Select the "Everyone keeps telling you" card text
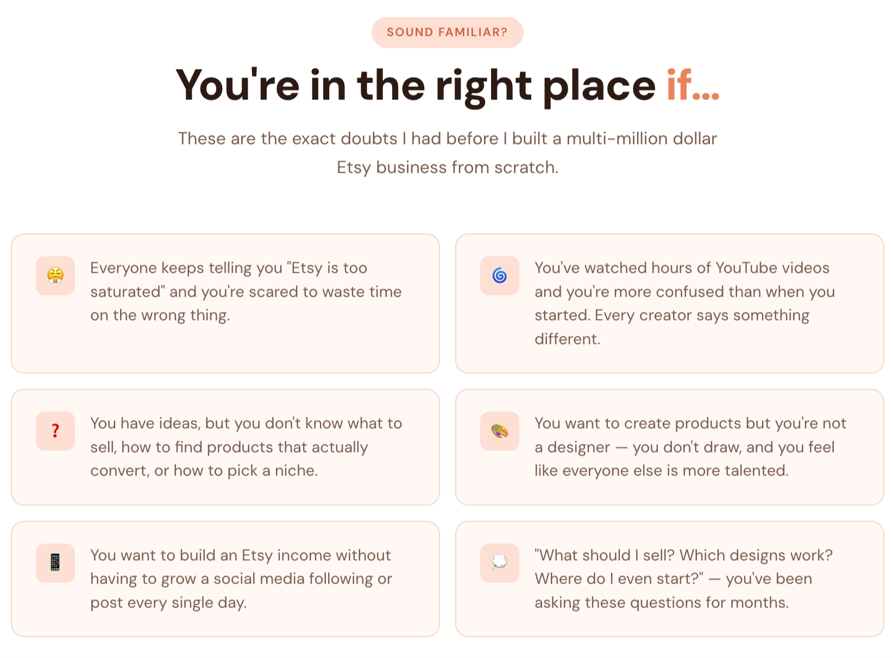Screen dimensions: 893x658 click(246, 291)
